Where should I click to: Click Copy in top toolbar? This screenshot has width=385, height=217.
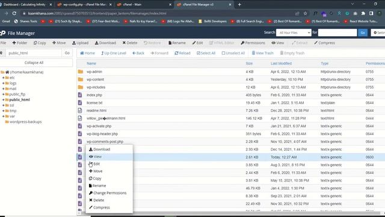coord(40,43)
